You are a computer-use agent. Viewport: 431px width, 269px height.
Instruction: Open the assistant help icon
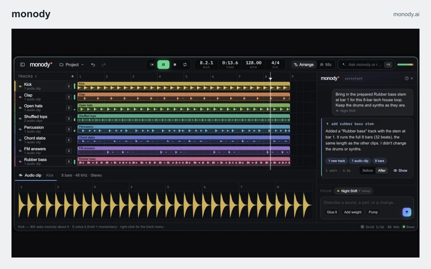pyautogui.click(x=407, y=78)
